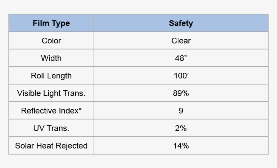The image size is (277, 168).
Task: Select the Reflective Index label
Action: 51,111
